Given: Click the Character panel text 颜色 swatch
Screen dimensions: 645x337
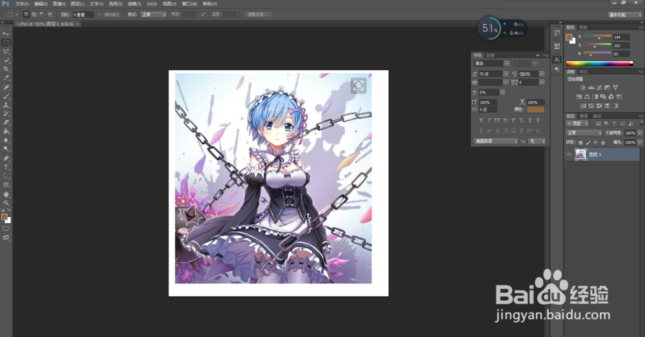Looking at the screenshot, I should coord(535,110).
